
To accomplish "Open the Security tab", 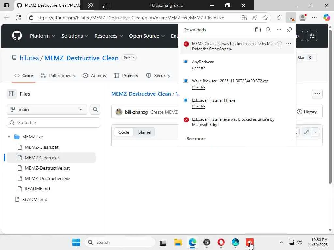I will click(x=158, y=76).
